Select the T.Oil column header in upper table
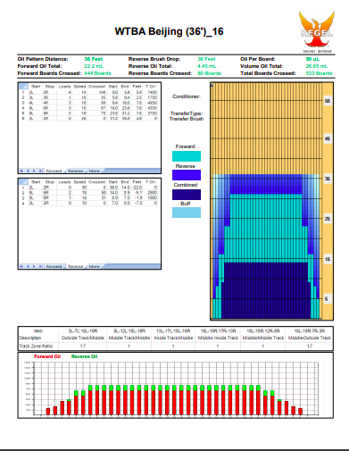This screenshot has height=451, width=349. 151,87
